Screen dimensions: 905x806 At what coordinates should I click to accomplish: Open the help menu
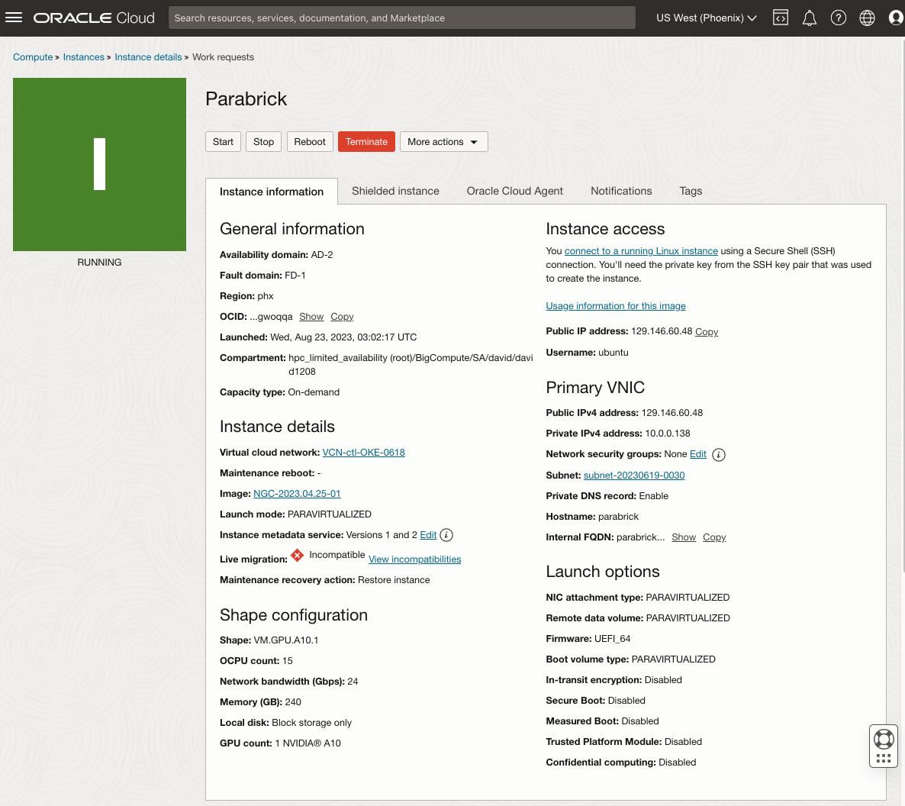pos(838,17)
